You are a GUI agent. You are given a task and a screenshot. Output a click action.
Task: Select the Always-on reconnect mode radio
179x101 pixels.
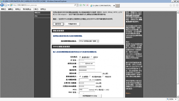(x=80, y=77)
